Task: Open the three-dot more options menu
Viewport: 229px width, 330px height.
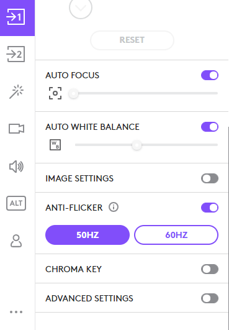Action: (x=16, y=312)
